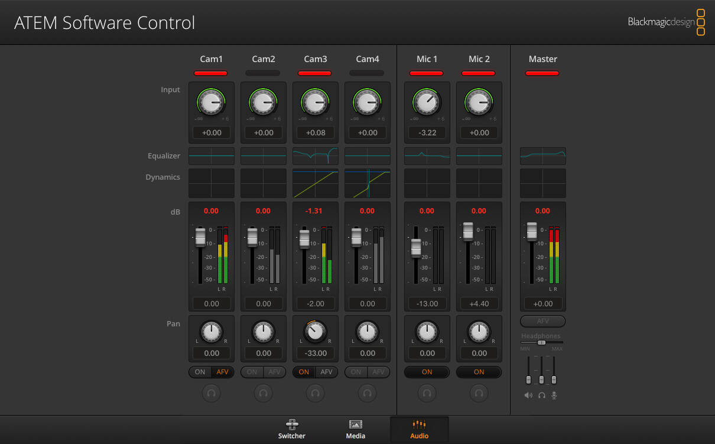The width and height of the screenshot is (715, 444).
Task: Click the Equalizer row label
Action: (164, 156)
